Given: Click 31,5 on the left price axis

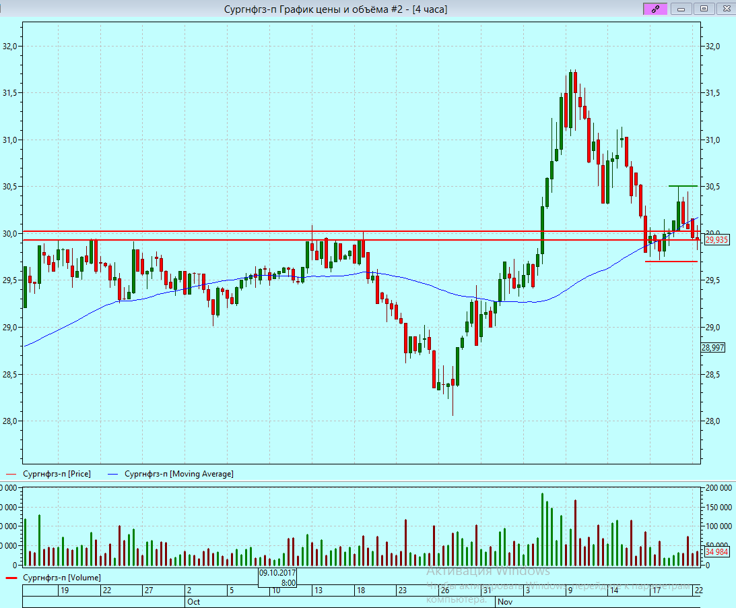Looking at the screenshot, I should point(10,93).
